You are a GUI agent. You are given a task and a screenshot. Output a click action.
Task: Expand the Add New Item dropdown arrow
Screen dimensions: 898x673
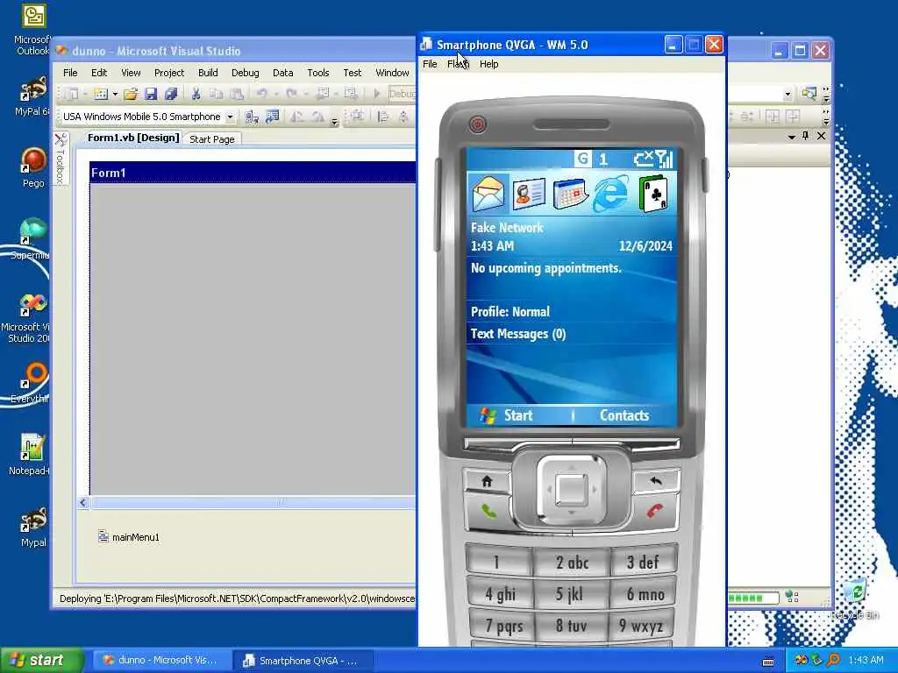(115, 94)
